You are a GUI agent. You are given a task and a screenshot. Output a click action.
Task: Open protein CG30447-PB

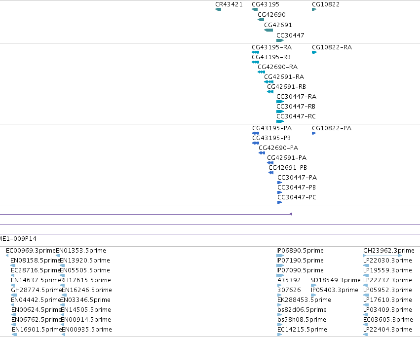point(280,192)
